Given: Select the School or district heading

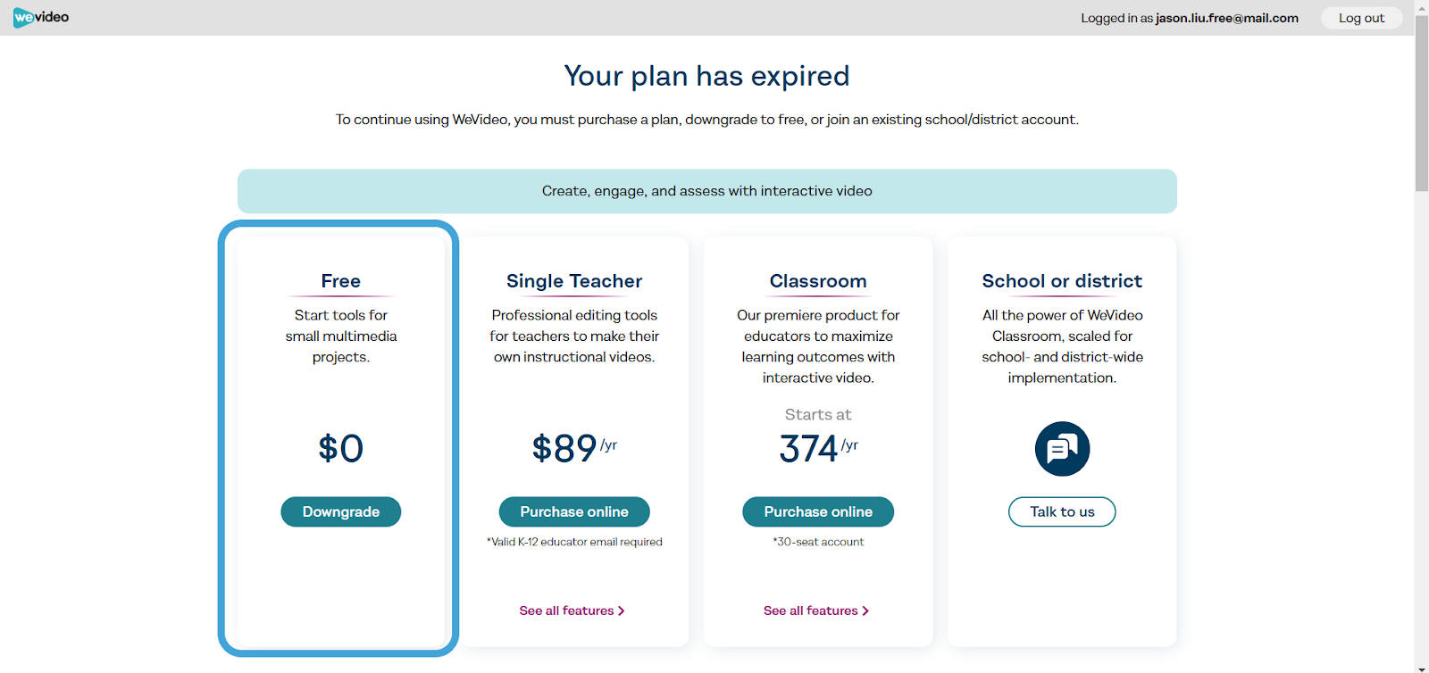Looking at the screenshot, I should [x=1062, y=281].
